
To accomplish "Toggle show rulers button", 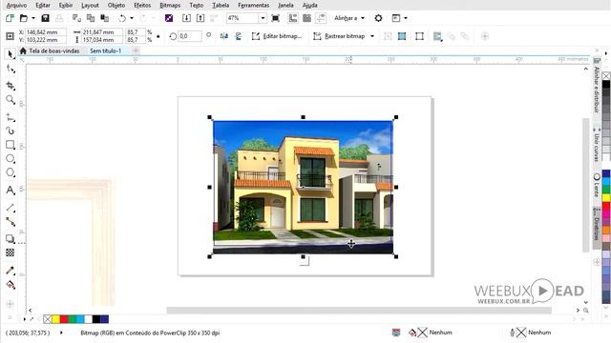I will coord(293,18).
